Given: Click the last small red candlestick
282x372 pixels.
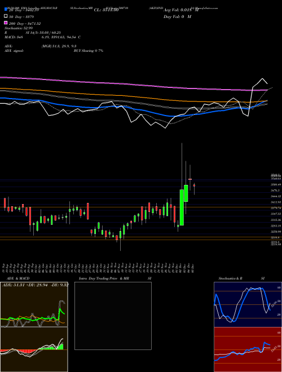Looking at the screenshot, I should (x=194, y=186).
